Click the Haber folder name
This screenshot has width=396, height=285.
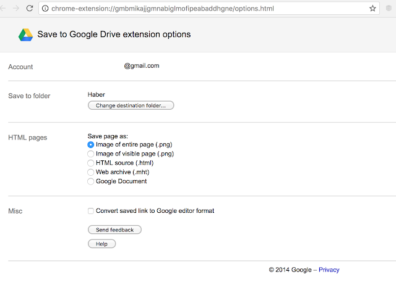coord(97,94)
